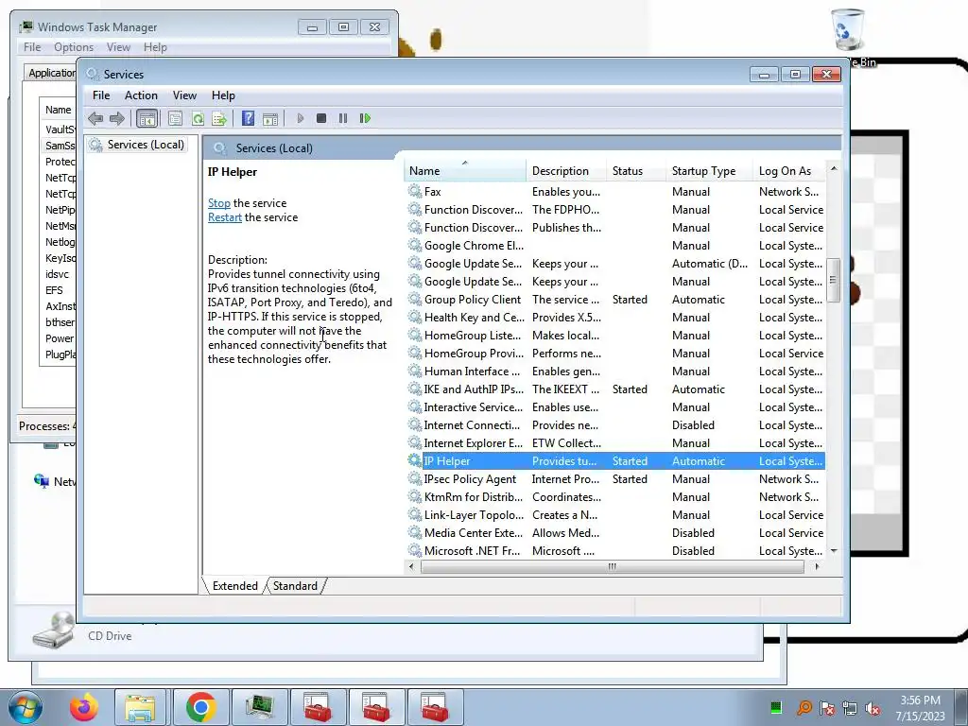Open Google Chrome from the taskbar
The height and width of the screenshot is (726, 968).
[200, 707]
